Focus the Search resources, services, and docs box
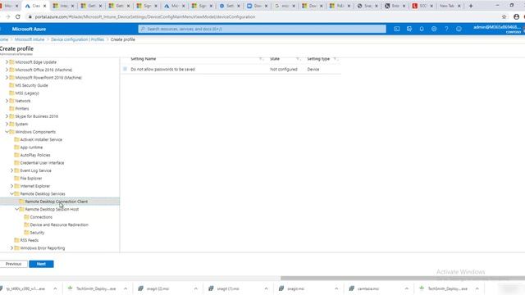Screen dimensions: 525x295 262,29
